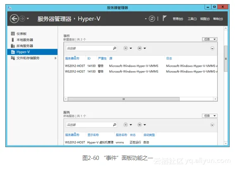This screenshot has height=169, width=235.
Task: Sort 事件 by ID column
Action: [x=89, y=58]
